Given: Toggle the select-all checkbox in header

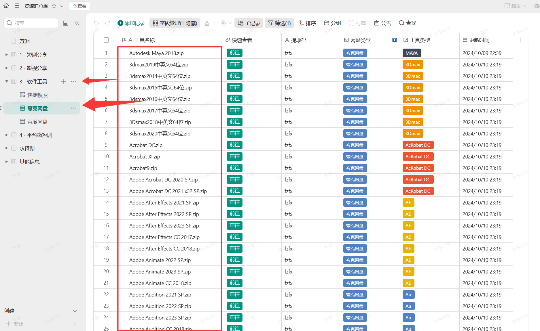Looking at the screenshot, I should pos(106,40).
